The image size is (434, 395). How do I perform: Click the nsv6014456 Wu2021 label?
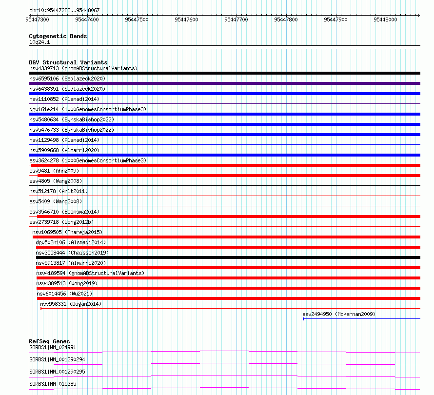64,294
